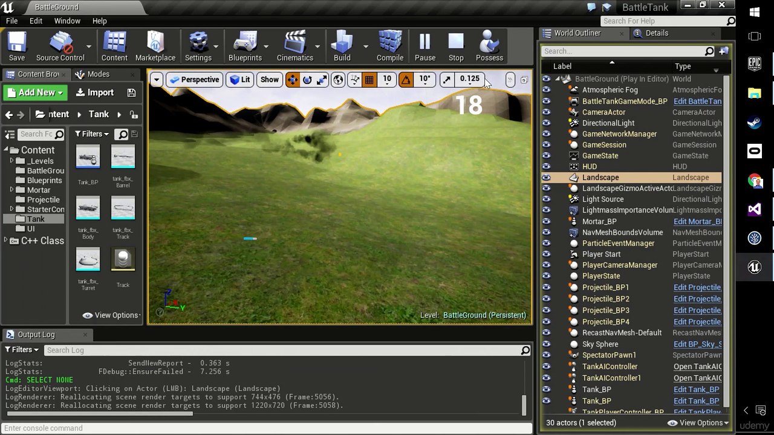Viewport: 774px width, 435px height.
Task: Open the Window menu
Action: [67, 21]
